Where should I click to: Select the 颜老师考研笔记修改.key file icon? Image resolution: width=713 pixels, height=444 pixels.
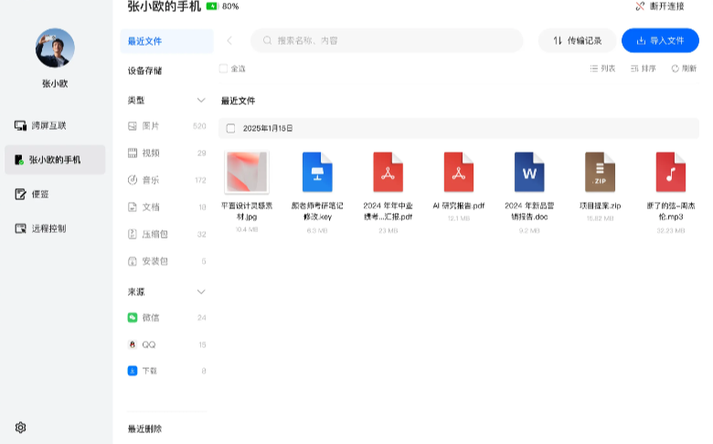pos(317,173)
